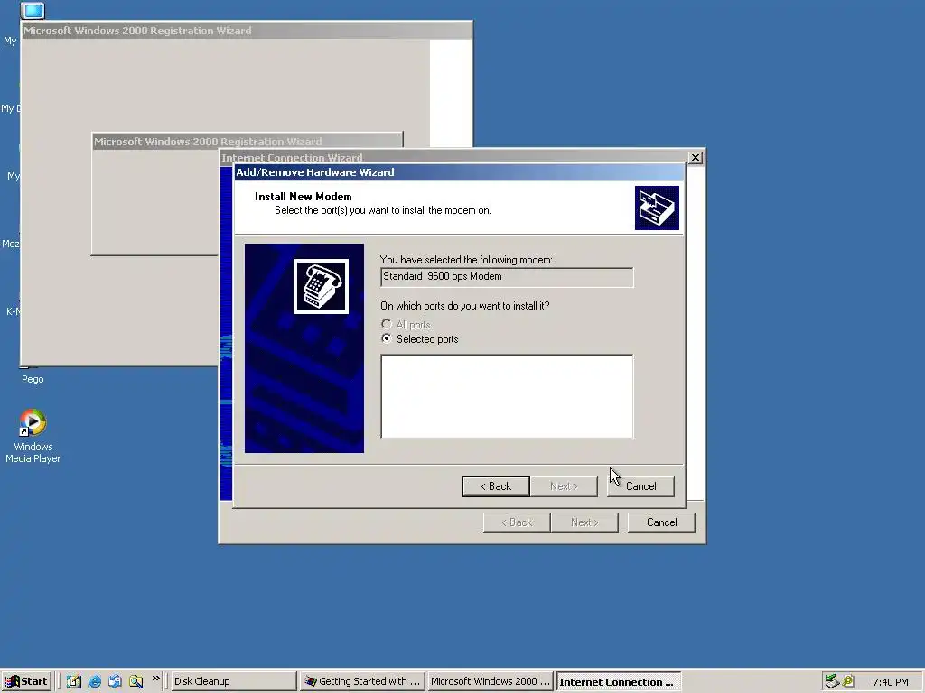
Task: Switch to Getting Started taskbar button
Action: coord(362,681)
